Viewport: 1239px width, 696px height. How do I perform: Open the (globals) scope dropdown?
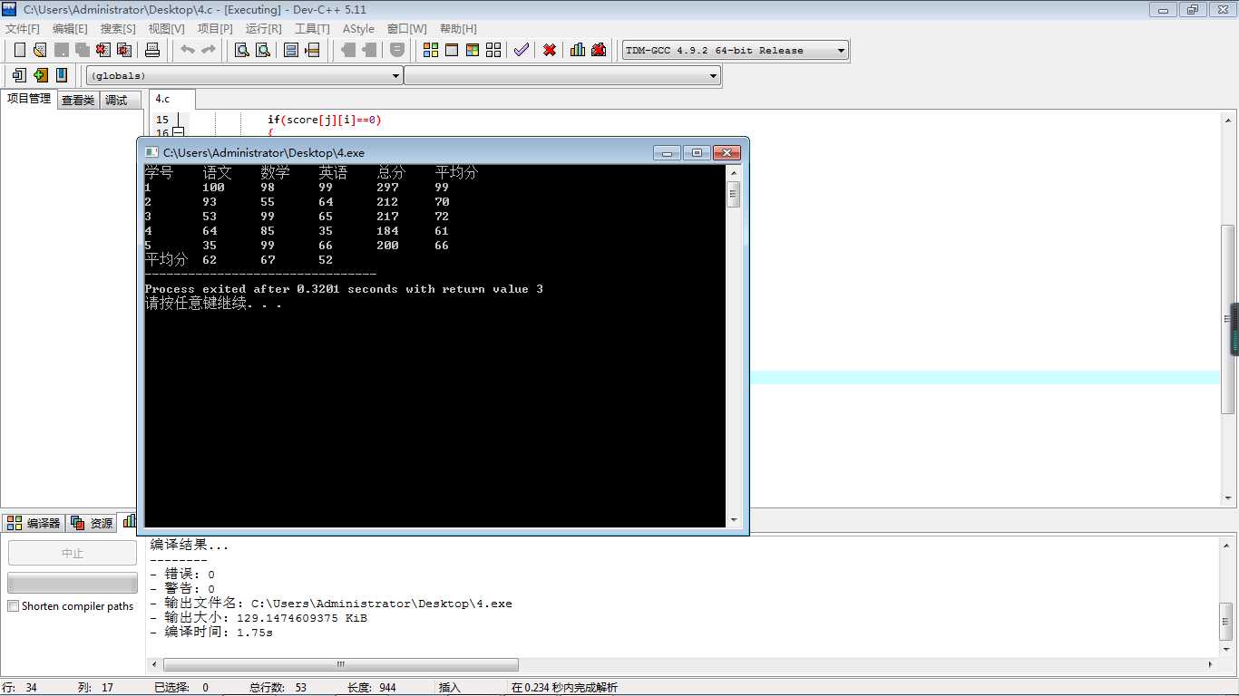pos(244,76)
